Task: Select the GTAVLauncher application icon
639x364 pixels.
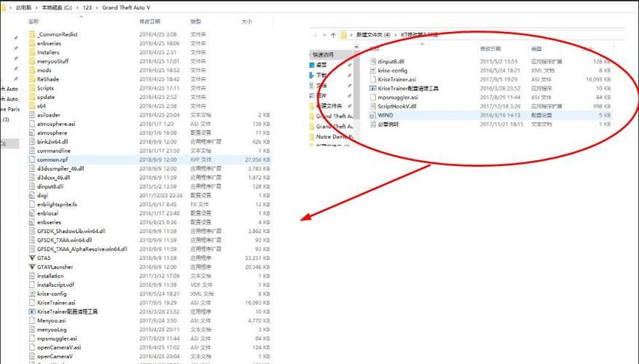Action: point(32,266)
